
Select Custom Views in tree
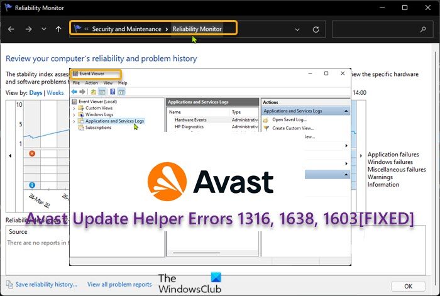[x=99, y=108]
